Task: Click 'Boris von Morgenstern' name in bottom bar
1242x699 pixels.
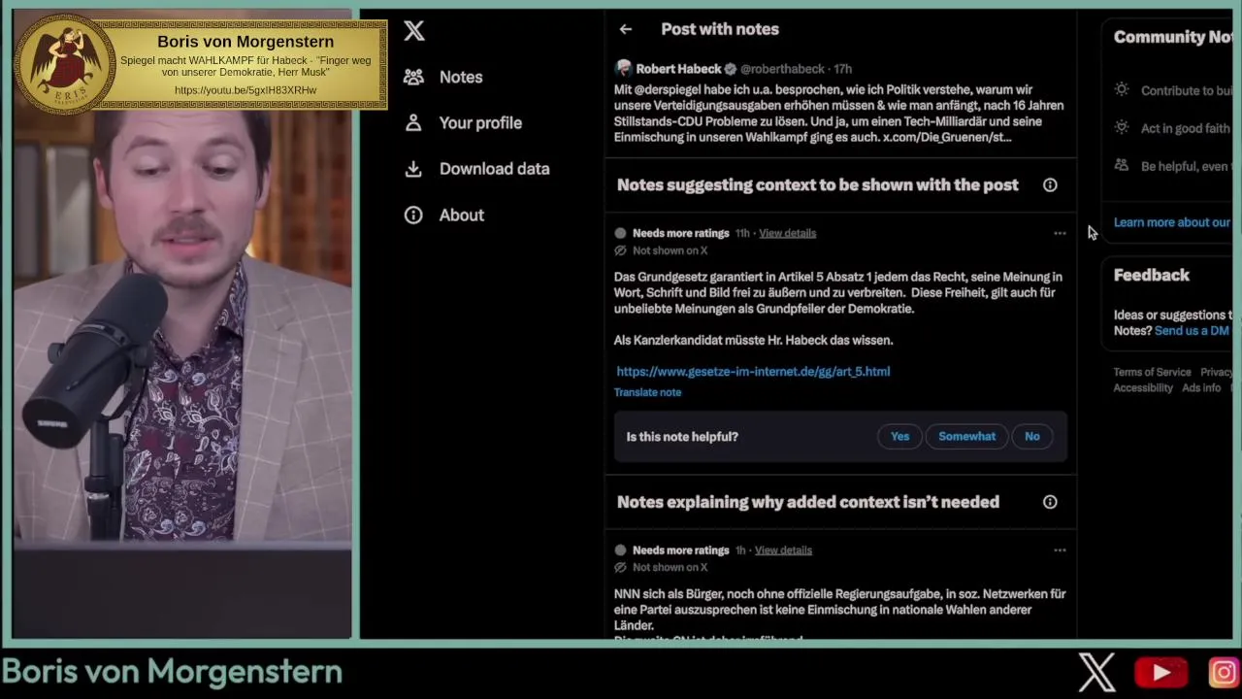Action: click(172, 672)
